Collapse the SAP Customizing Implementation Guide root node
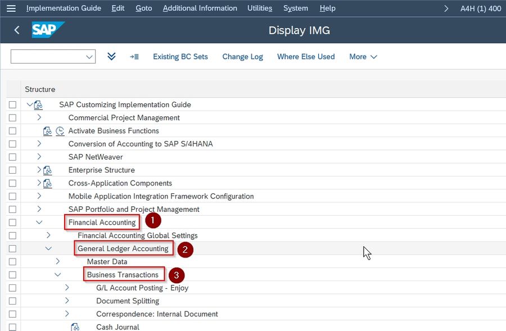 (x=30, y=104)
